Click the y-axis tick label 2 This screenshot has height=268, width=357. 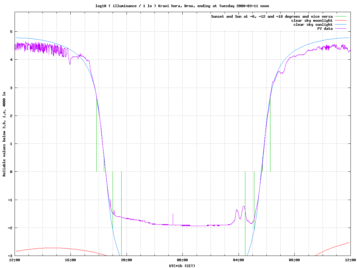pos(11,116)
